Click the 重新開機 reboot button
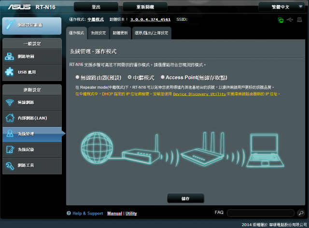Screen dimensions: 309x228 click(145, 7)
